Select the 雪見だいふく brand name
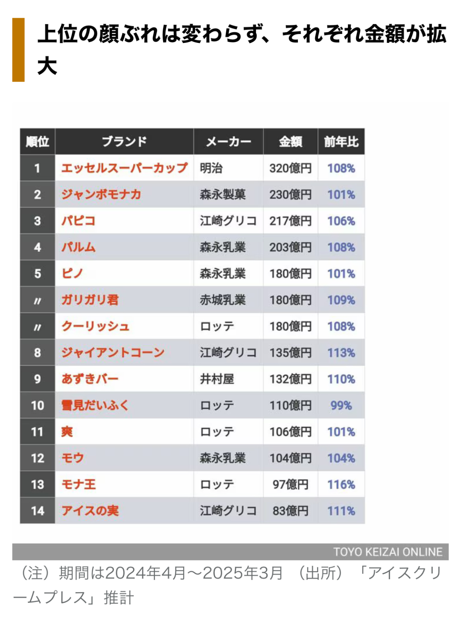Image resolution: width=461 pixels, height=621 pixels. pyautogui.click(x=95, y=405)
